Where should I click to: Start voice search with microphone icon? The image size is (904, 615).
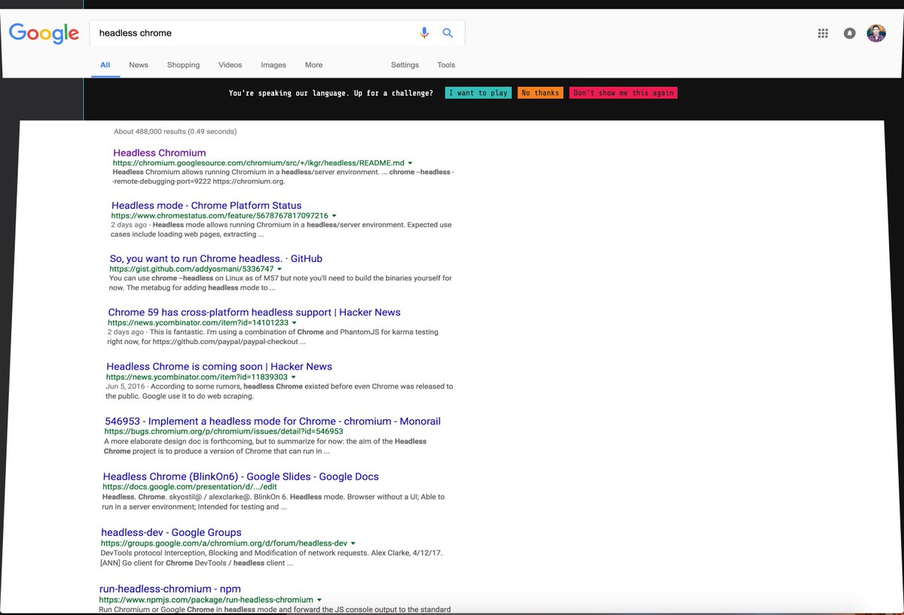pos(424,33)
